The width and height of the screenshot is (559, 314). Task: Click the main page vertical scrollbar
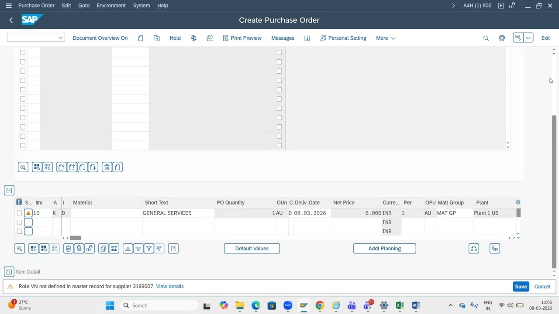[554, 192]
